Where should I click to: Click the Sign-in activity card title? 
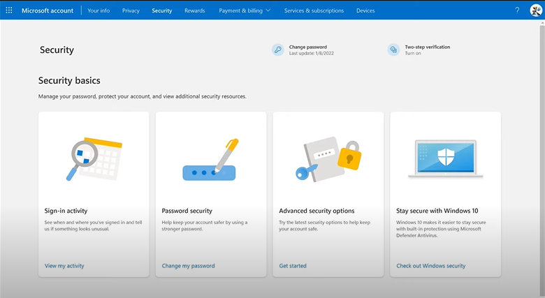66,211
